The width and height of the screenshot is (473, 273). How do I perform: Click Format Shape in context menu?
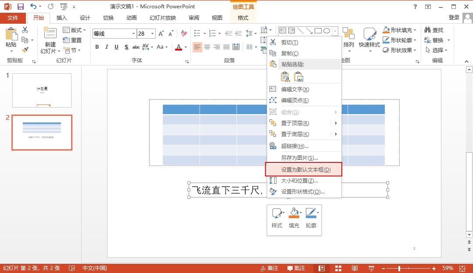click(303, 191)
